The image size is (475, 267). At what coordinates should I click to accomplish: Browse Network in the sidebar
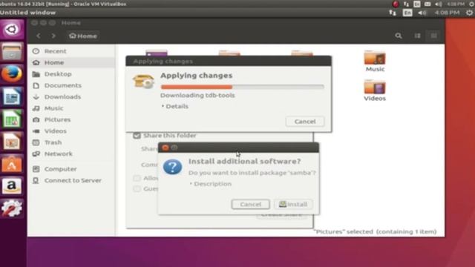tap(71, 154)
